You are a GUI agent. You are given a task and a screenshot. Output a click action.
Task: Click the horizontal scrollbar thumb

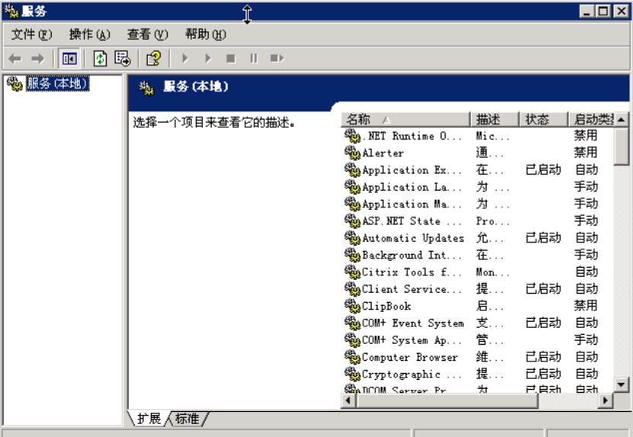(x=446, y=400)
